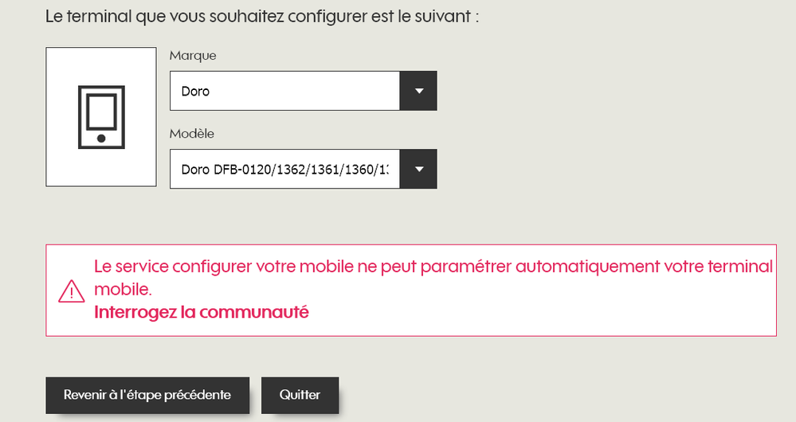
Task: Expand the Modèle dropdown arrow
Action: click(x=418, y=169)
